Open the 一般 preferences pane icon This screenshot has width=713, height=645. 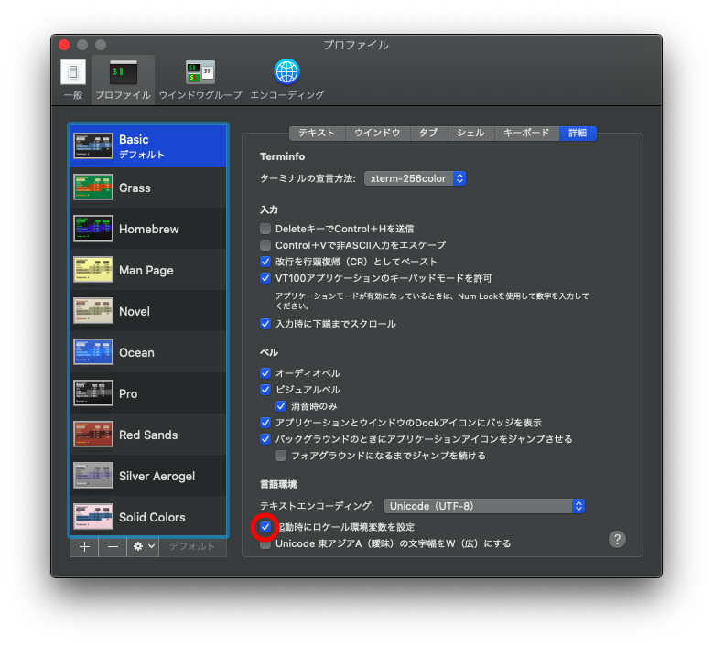click(73, 73)
